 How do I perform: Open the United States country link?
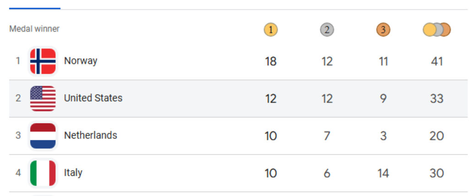point(93,98)
